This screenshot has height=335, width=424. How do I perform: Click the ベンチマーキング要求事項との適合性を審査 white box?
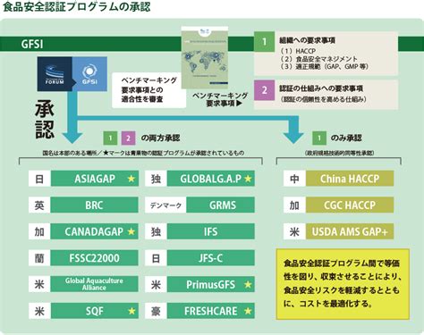click(x=148, y=90)
